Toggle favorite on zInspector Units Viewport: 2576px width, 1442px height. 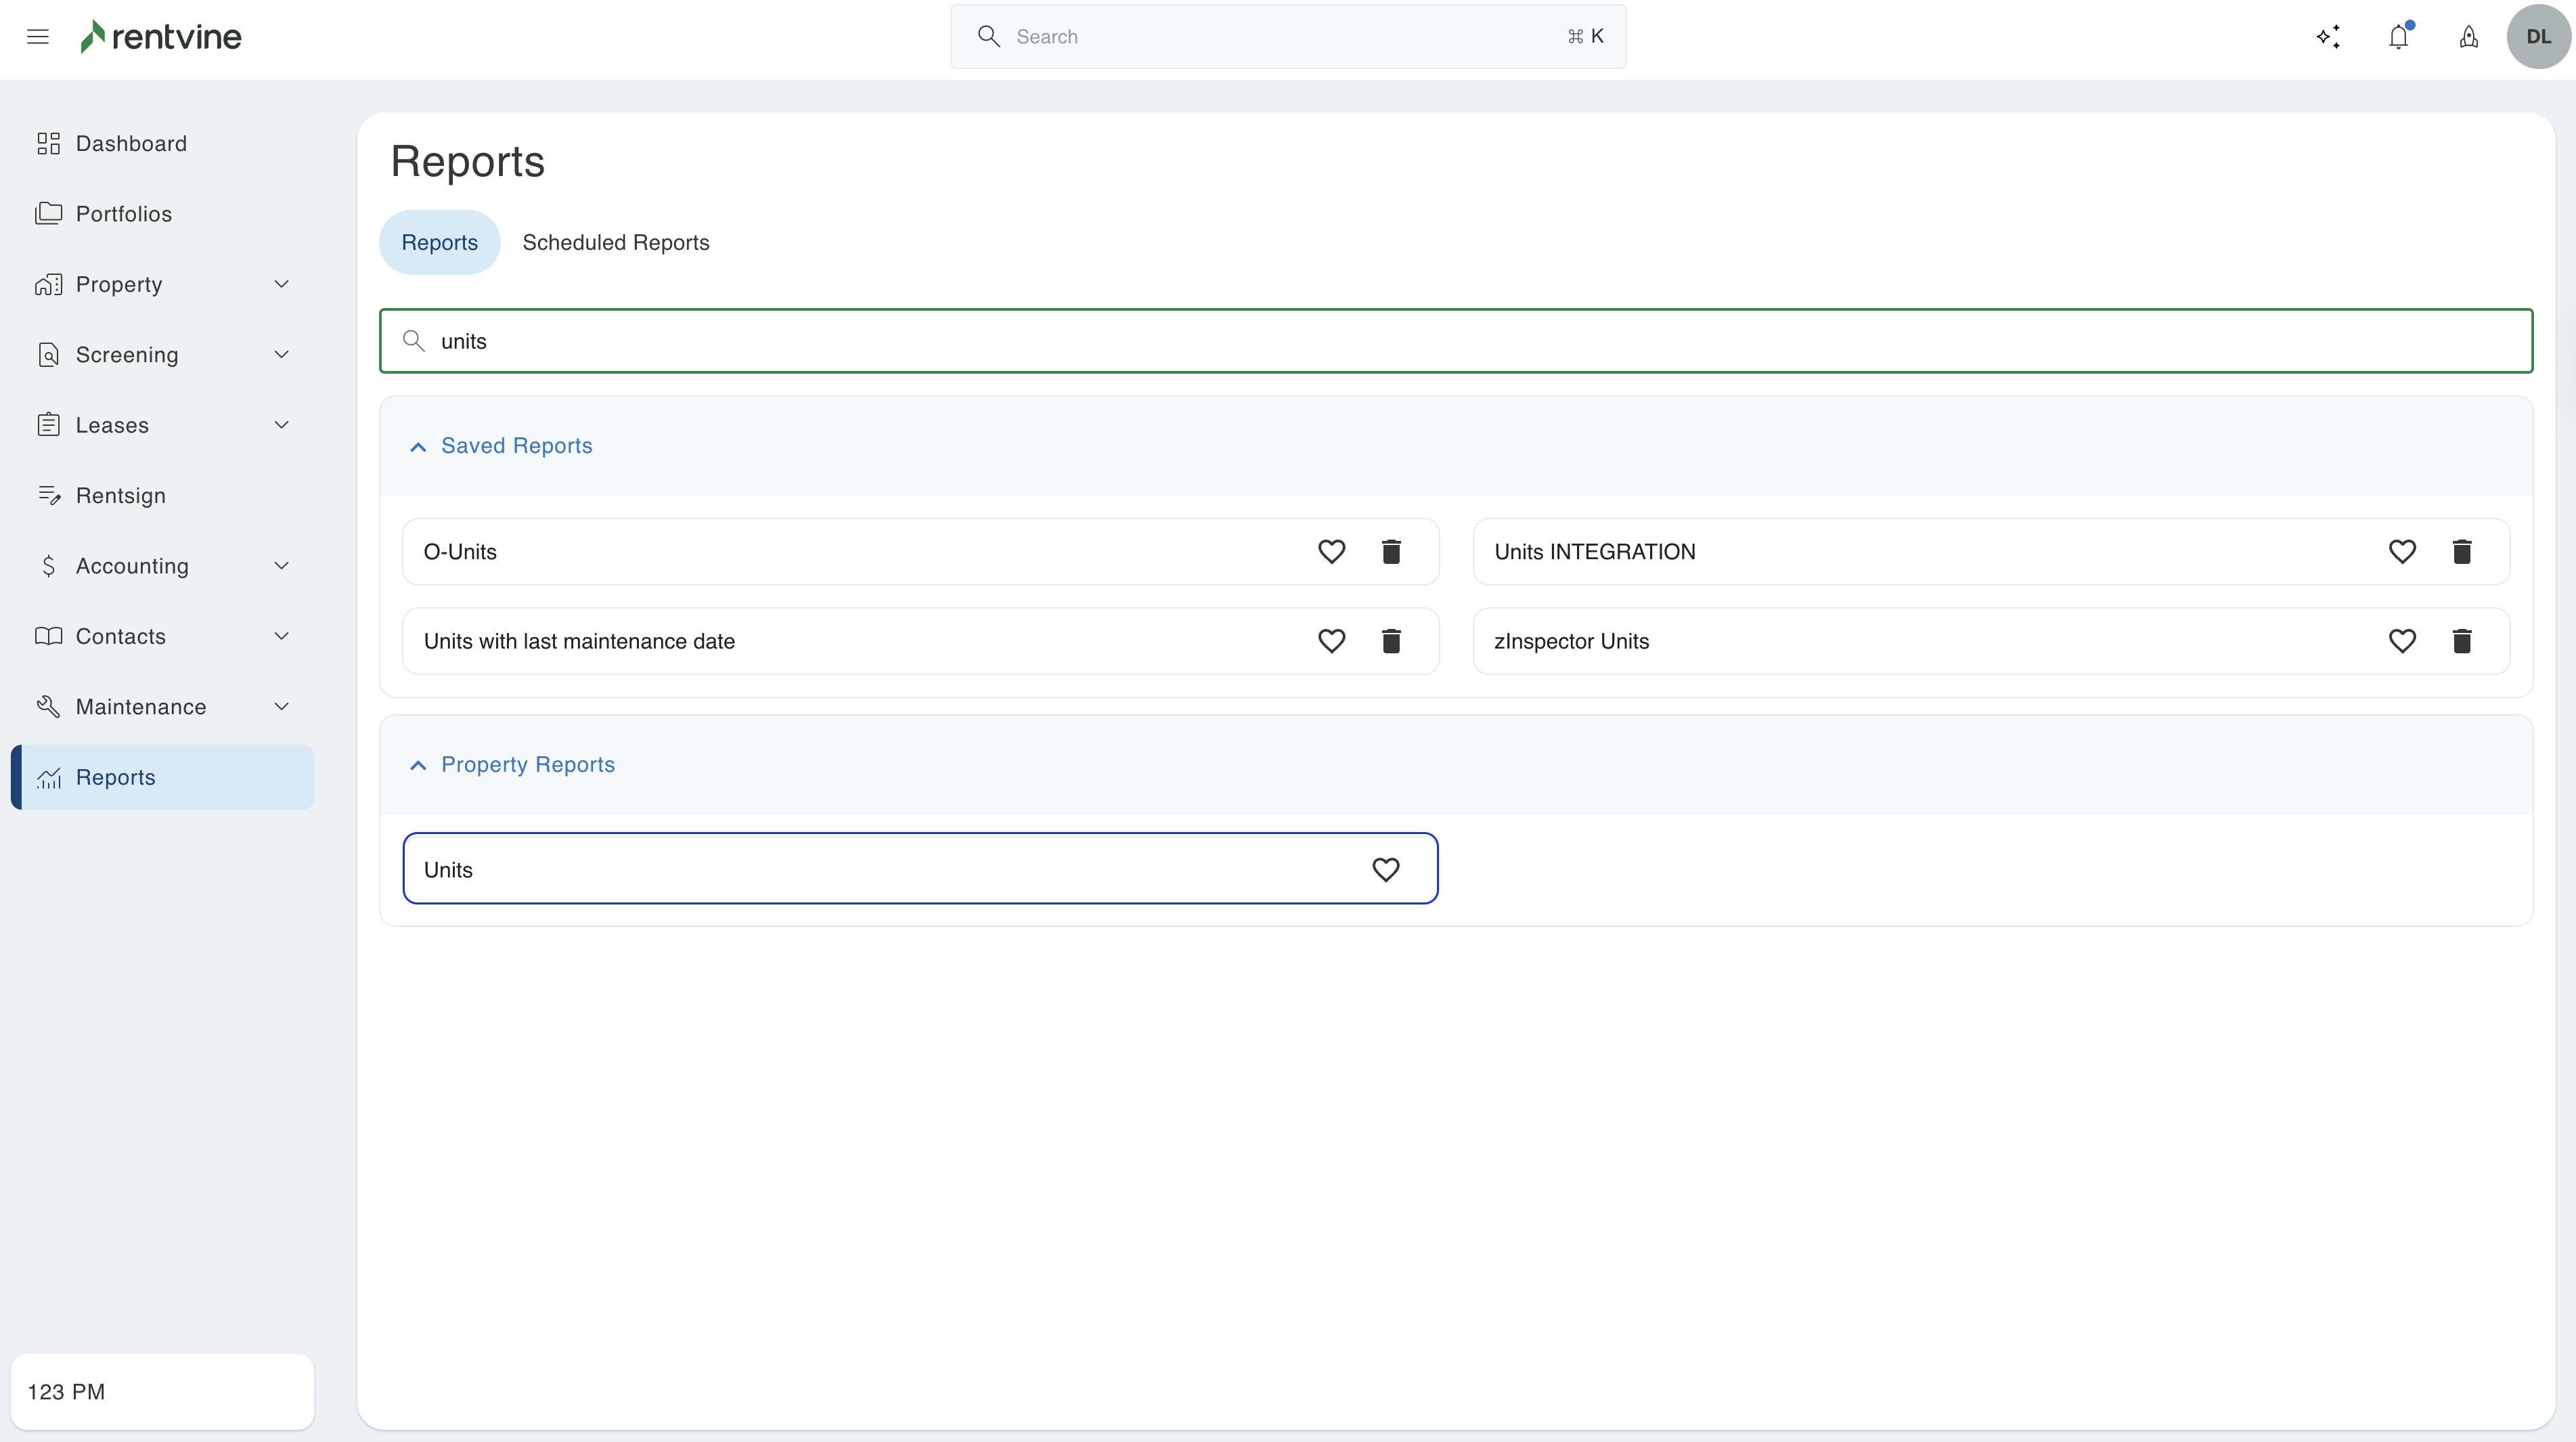[2402, 641]
